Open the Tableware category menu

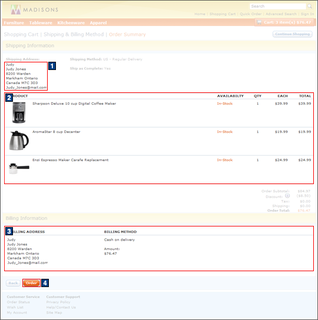(41, 23)
